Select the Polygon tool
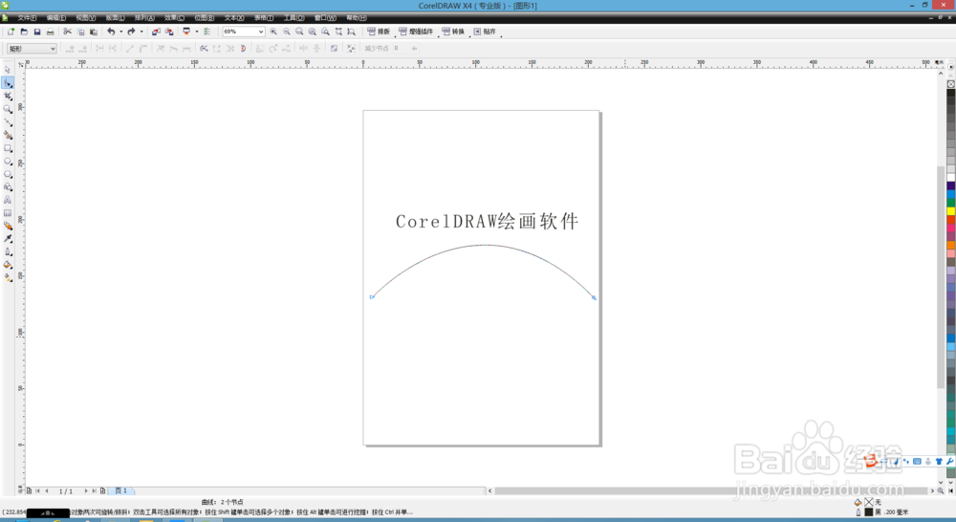The width and height of the screenshot is (956, 522). tap(8, 174)
